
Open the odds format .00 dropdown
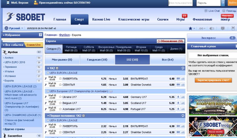(x=202, y=28)
